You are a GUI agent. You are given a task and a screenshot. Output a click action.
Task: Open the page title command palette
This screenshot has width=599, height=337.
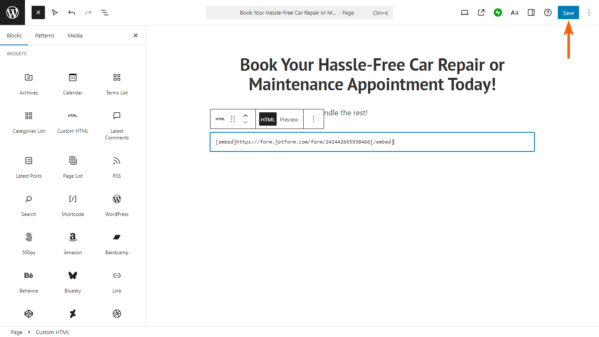[x=299, y=12]
